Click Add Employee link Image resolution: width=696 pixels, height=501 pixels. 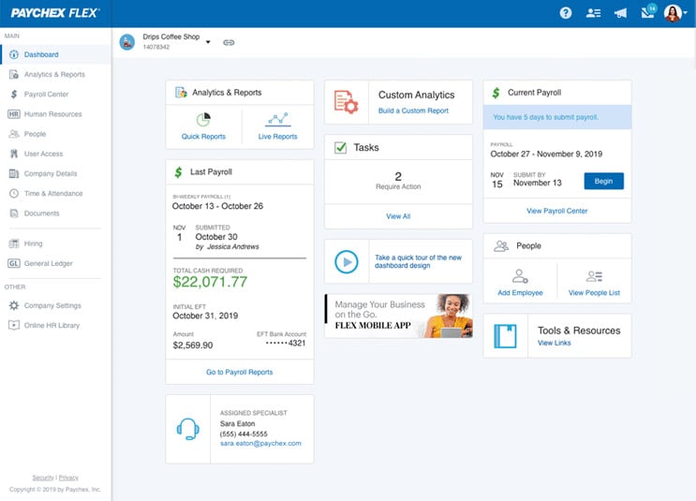tap(520, 293)
